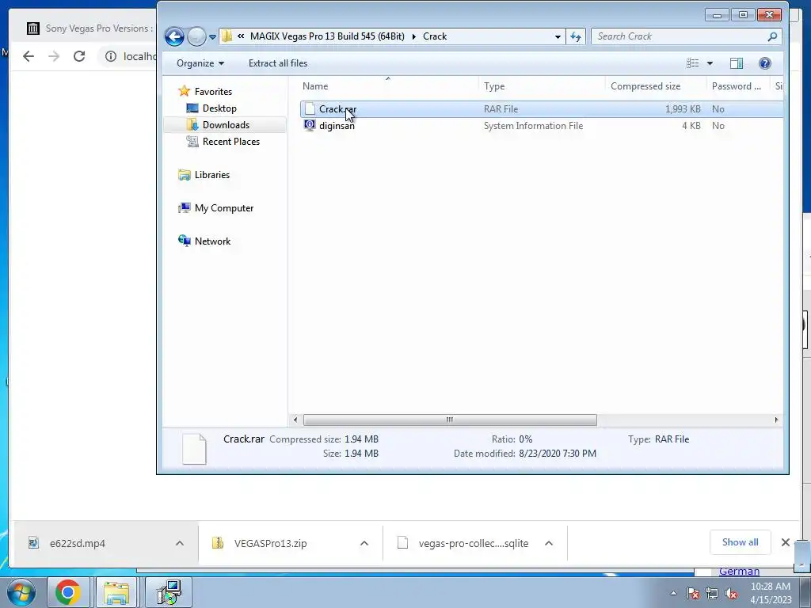Expand options for e622sd.mp4 download
The height and width of the screenshot is (608, 811).
click(x=180, y=543)
